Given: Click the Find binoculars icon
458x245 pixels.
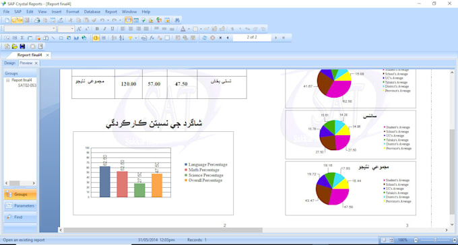Looking at the screenshot, I should pos(177,20).
